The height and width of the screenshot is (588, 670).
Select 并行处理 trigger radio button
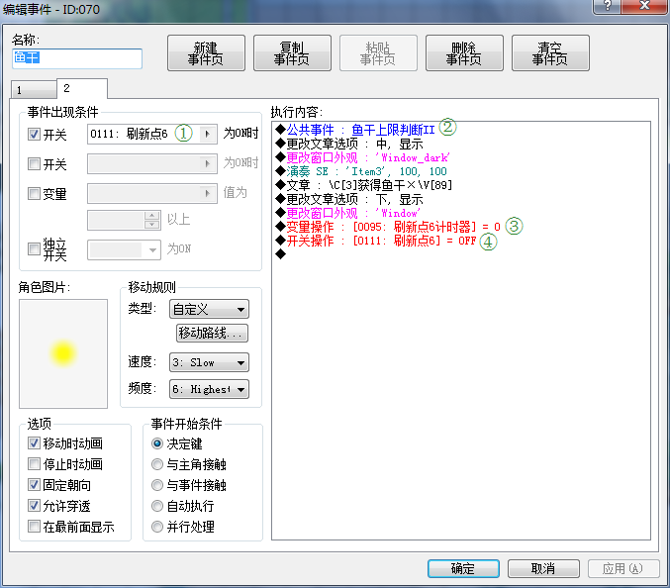156,527
